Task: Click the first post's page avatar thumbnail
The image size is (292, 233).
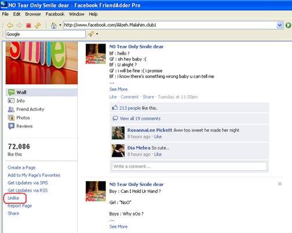Action: (x=96, y=54)
